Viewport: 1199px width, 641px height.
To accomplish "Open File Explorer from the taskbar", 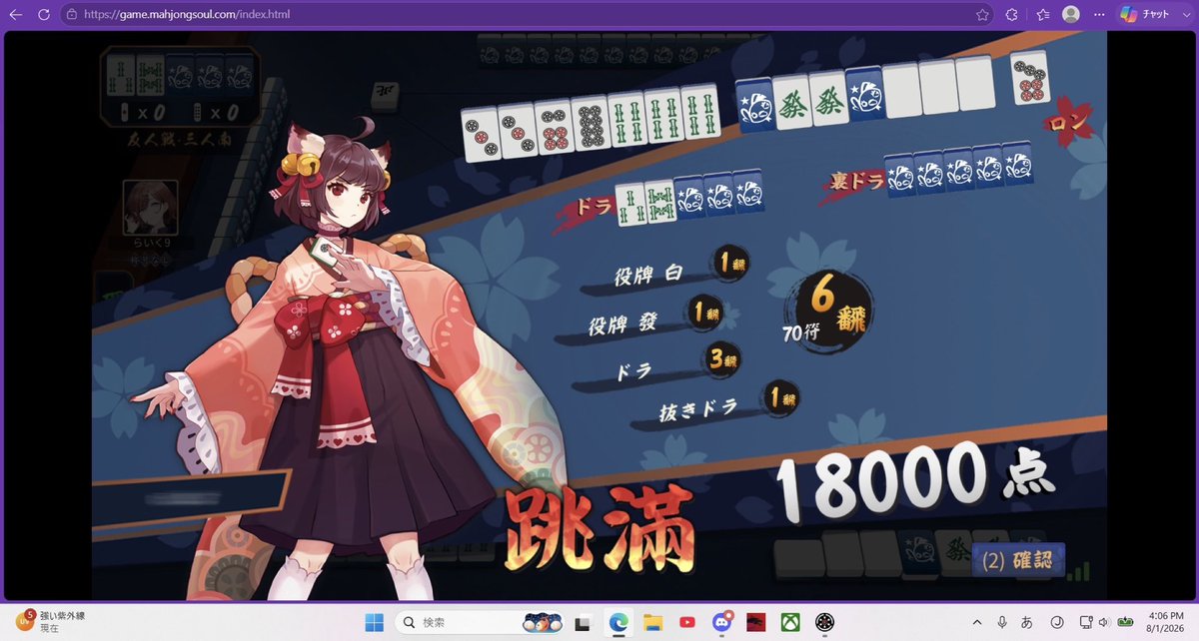I will click(x=652, y=622).
